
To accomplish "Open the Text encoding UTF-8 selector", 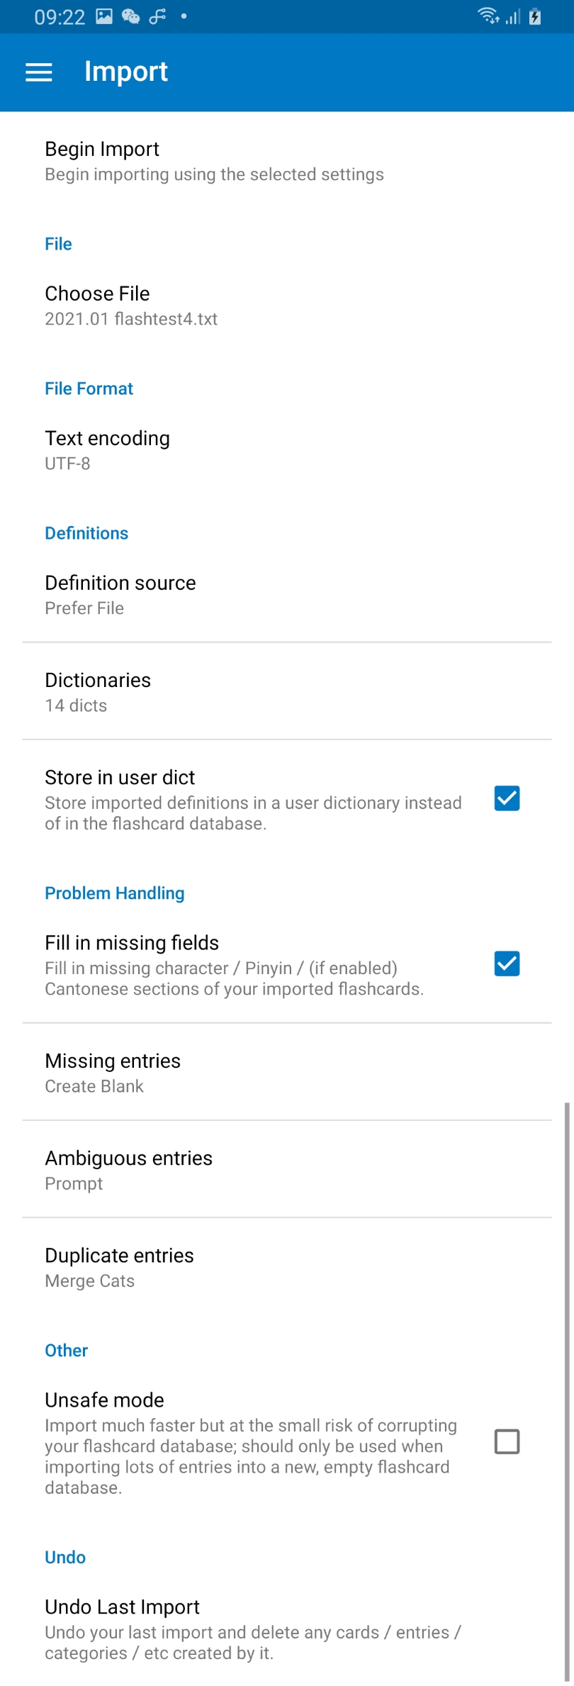I will pyautogui.click(x=287, y=450).
